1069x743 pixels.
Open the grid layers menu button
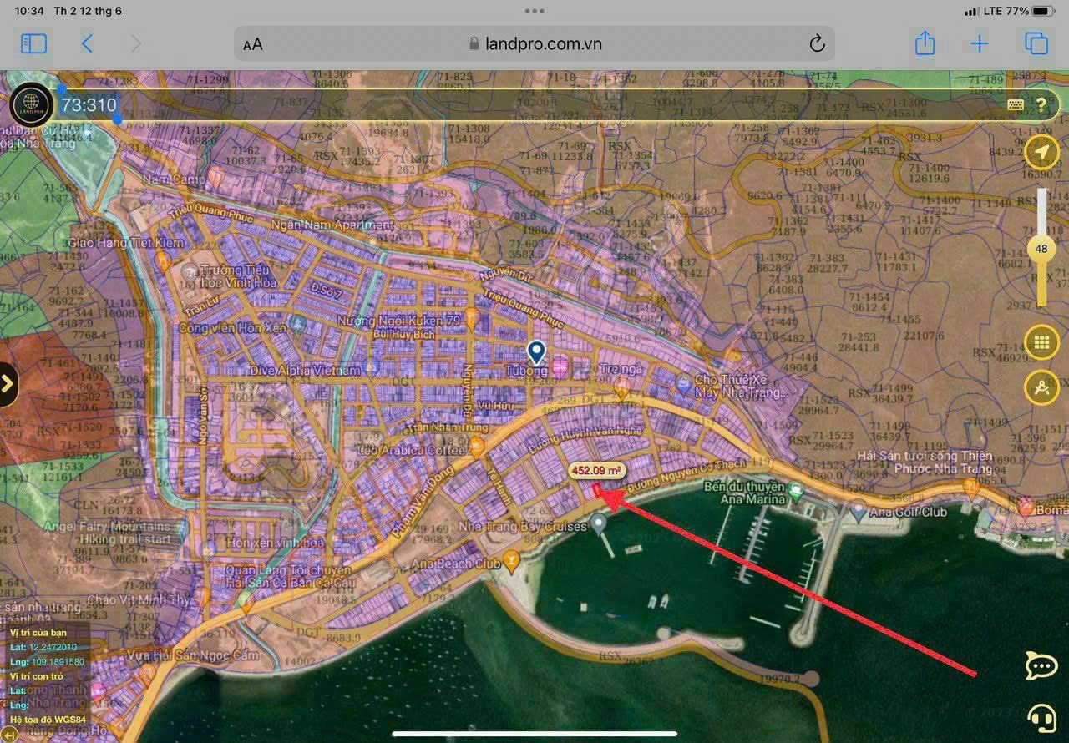coord(1041,342)
